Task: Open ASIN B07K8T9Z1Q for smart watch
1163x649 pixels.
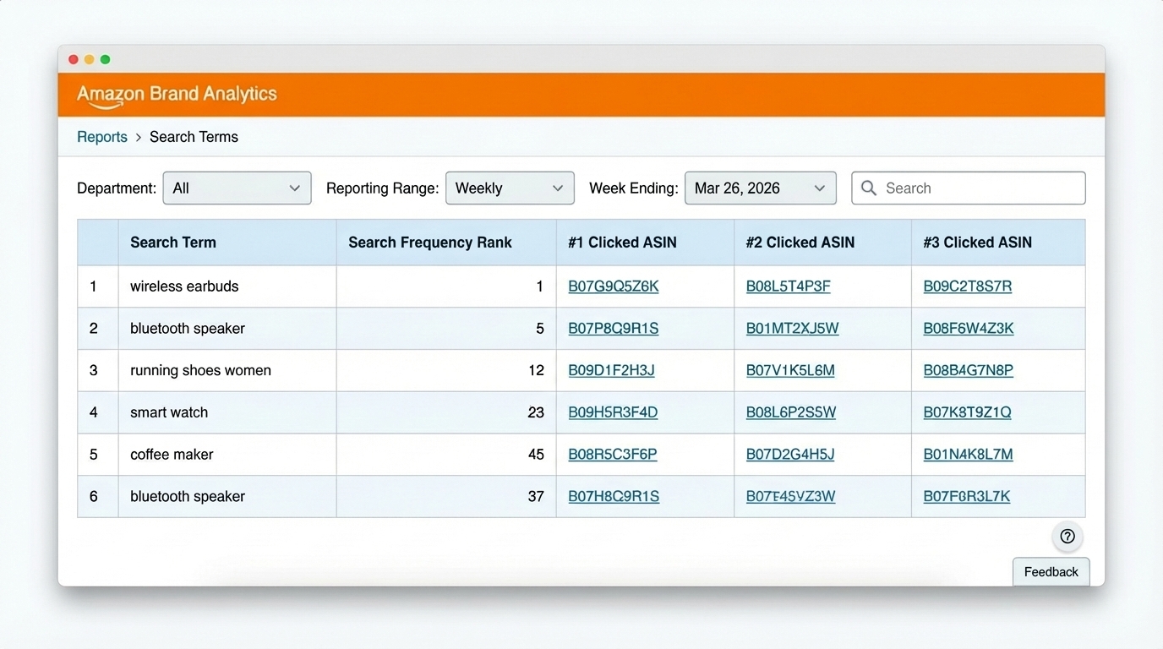Action: (966, 412)
